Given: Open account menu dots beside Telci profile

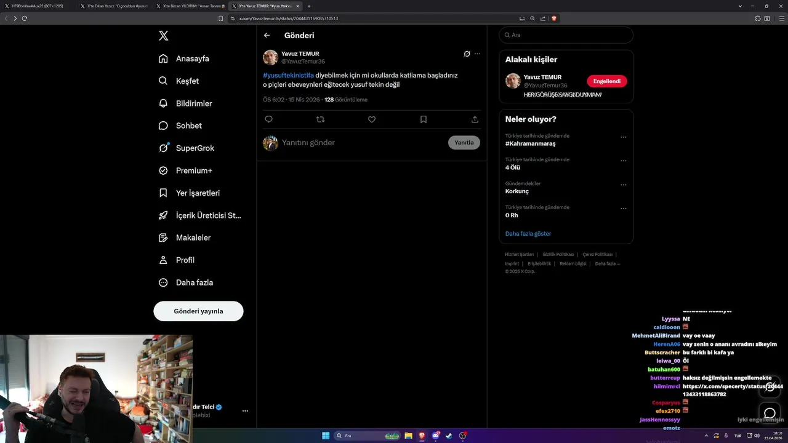Looking at the screenshot, I should (x=245, y=410).
